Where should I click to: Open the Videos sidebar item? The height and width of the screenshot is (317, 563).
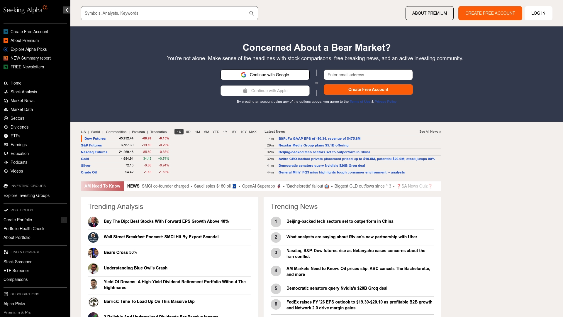point(16,171)
